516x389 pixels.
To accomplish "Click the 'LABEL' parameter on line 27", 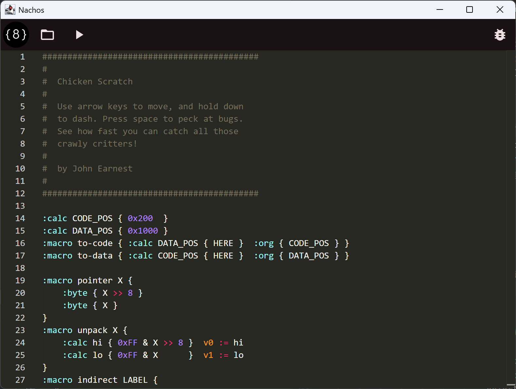I will [x=135, y=380].
